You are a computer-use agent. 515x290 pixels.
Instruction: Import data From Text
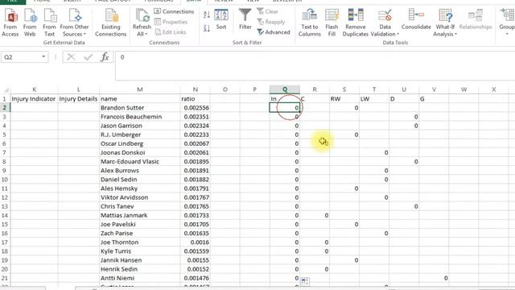tap(49, 23)
